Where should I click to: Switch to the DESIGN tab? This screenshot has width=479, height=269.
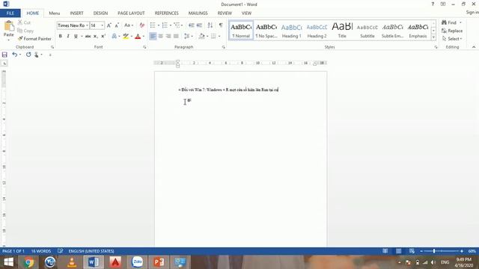coord(100,13)
